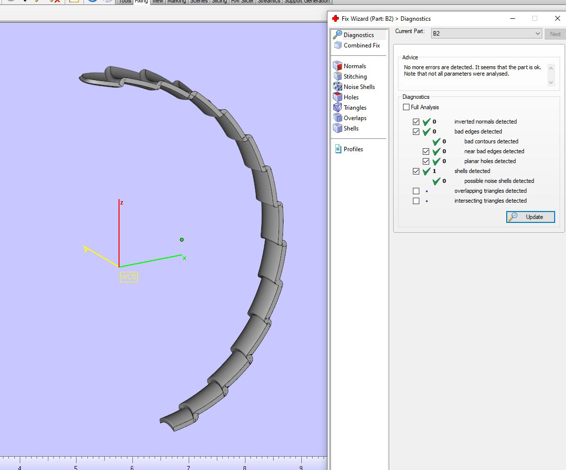Click the Update button
566x470 pixels.
pos(530,217)
